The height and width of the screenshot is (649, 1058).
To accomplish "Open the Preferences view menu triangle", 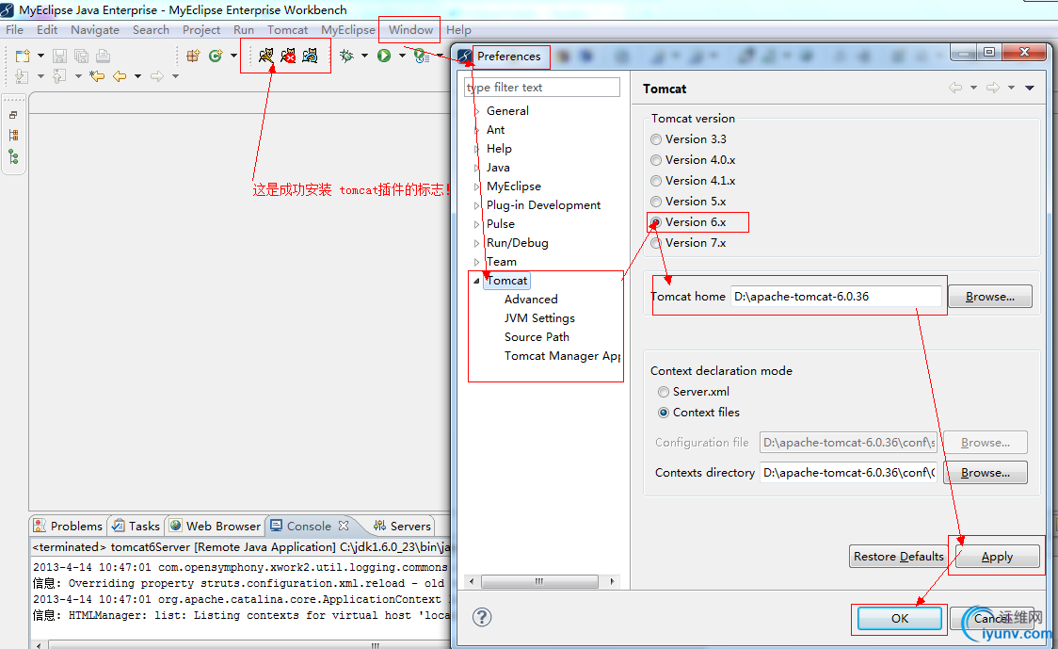I will [1030, 88].
